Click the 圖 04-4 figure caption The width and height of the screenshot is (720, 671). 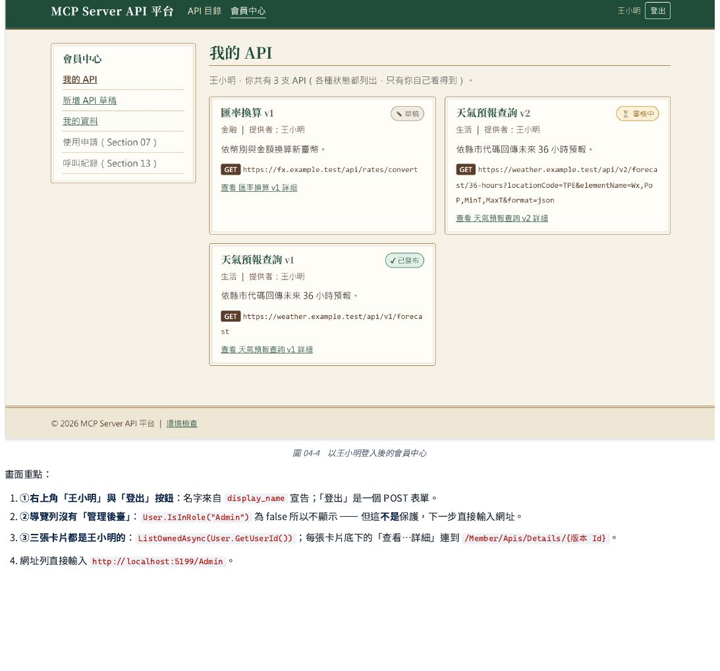[x=360, y=453]
